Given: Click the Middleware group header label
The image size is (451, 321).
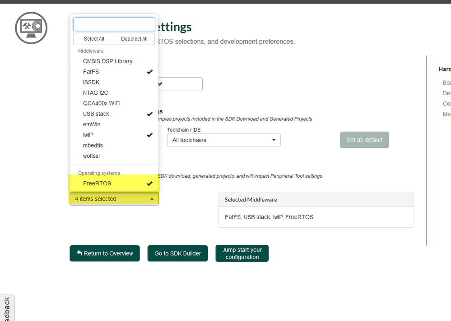Looking at the screenshot, I should [x=91, y=51].
